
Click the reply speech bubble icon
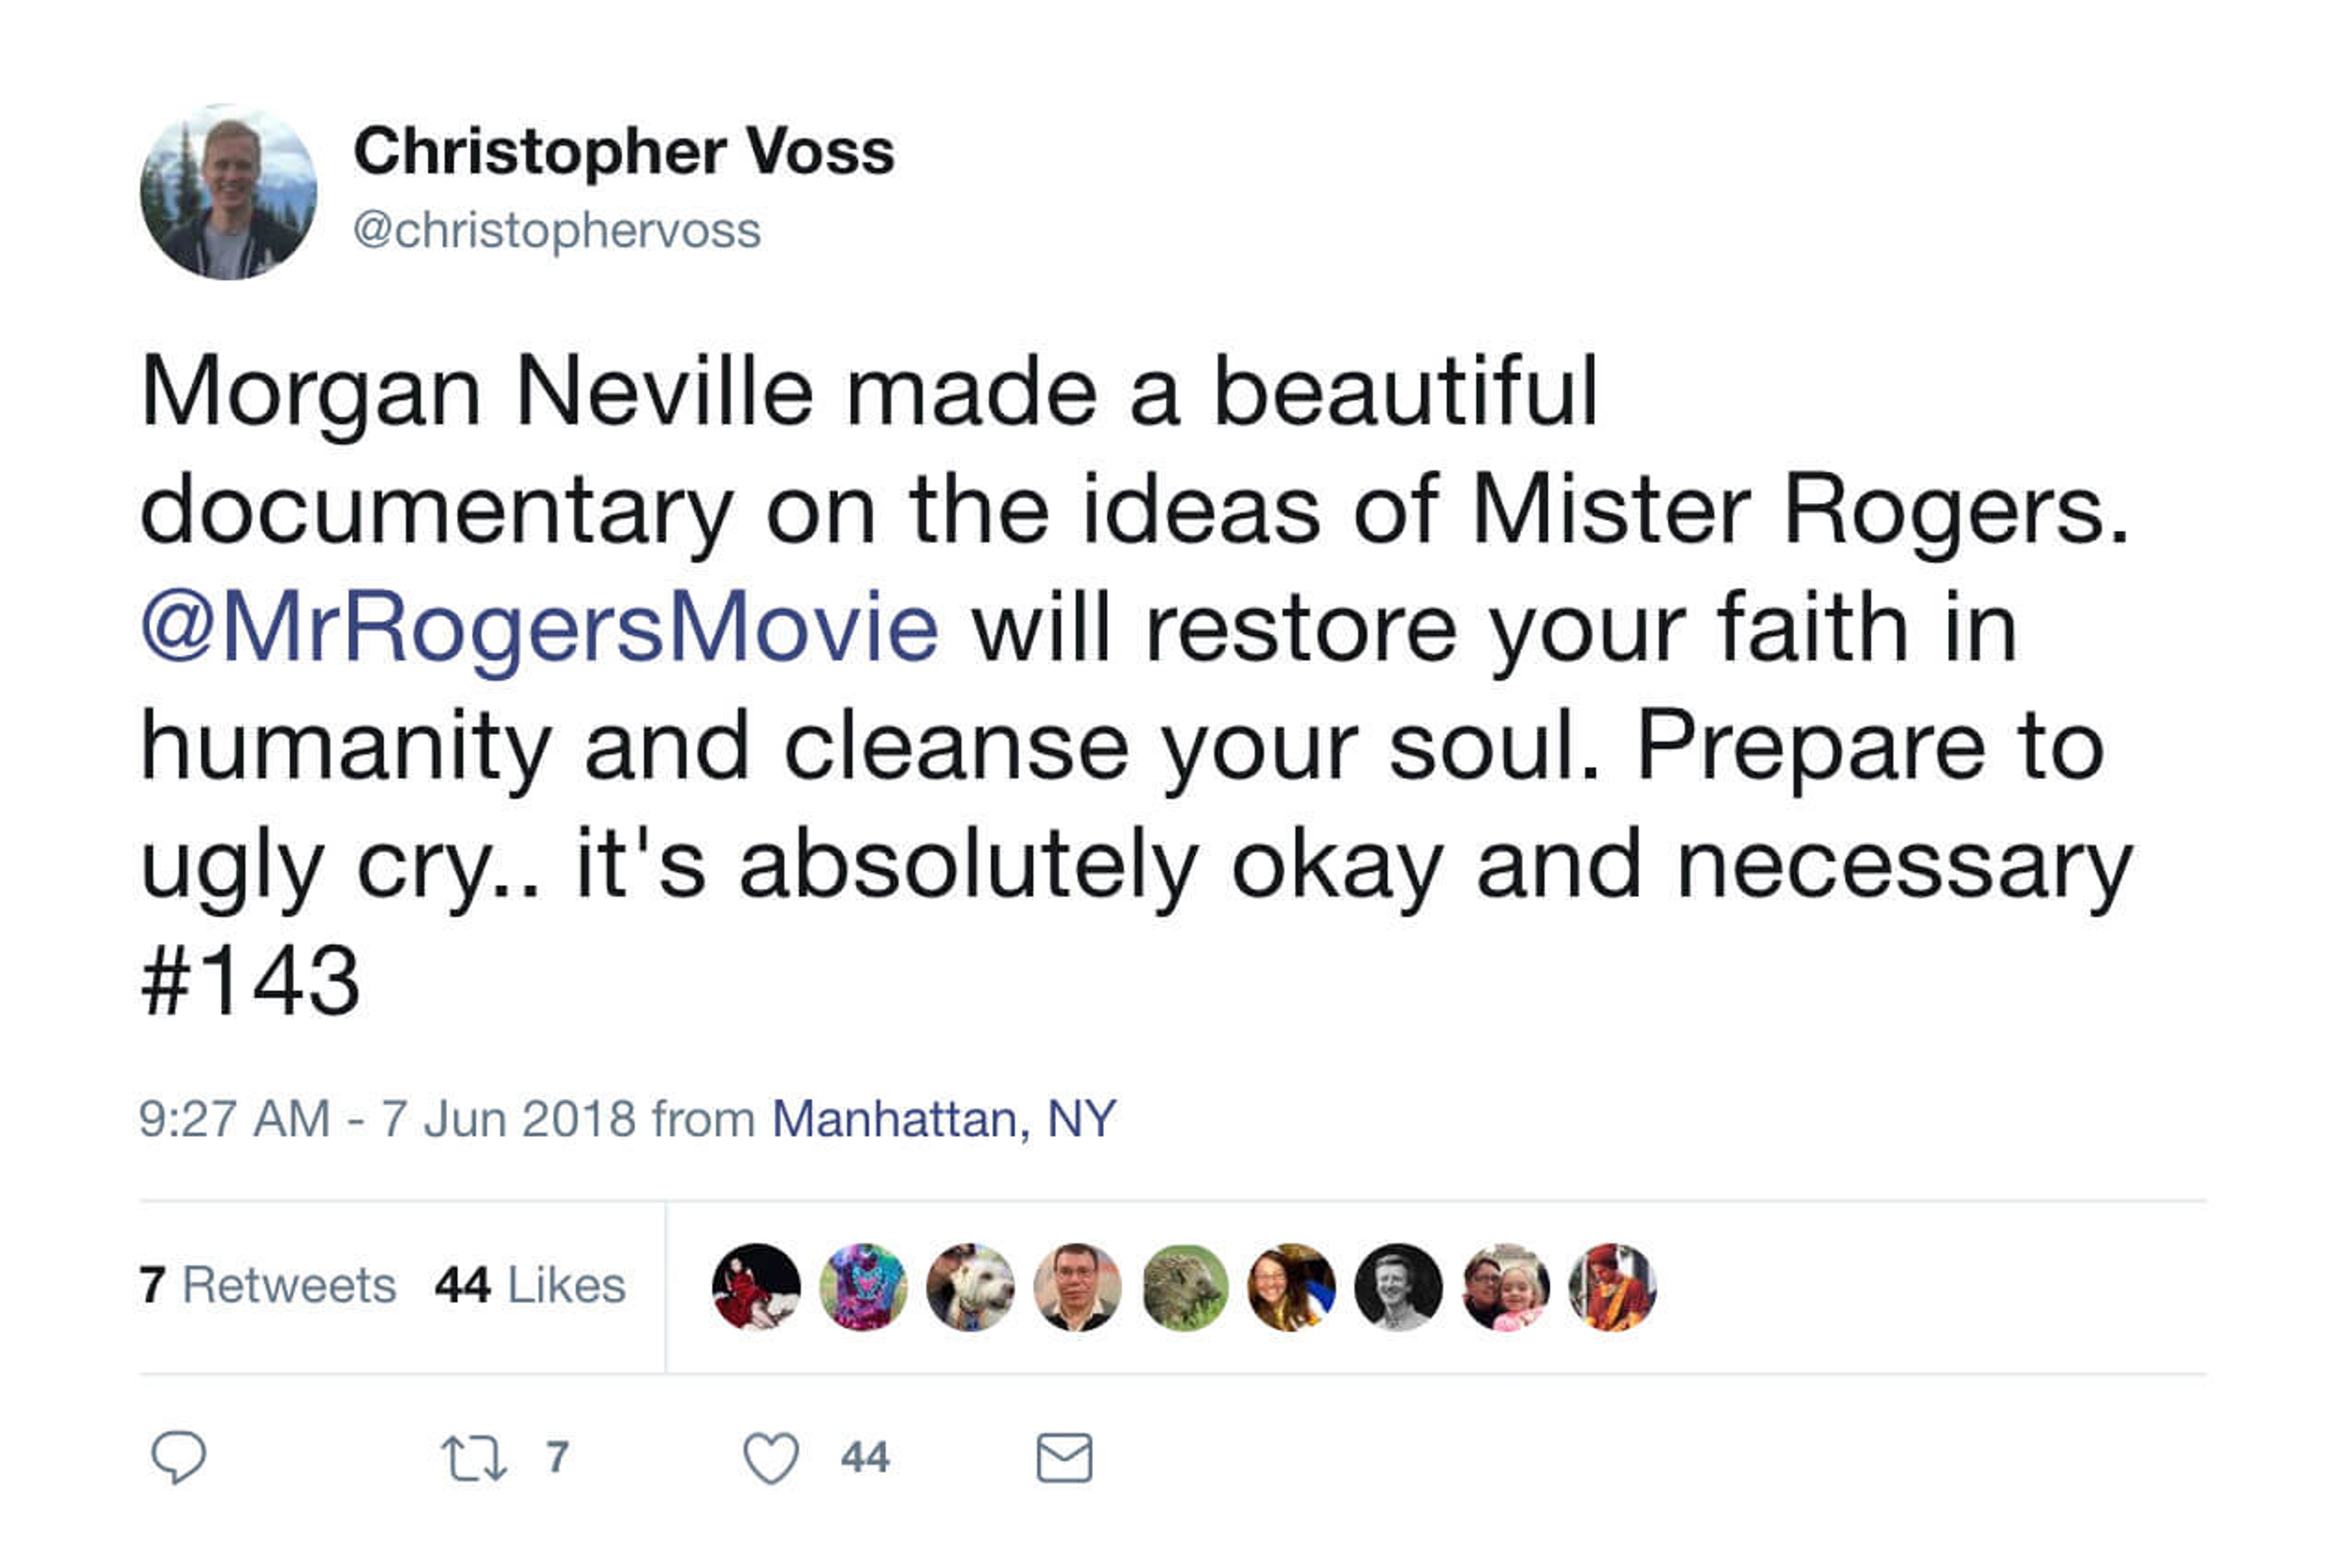(x=179, y=1457)
